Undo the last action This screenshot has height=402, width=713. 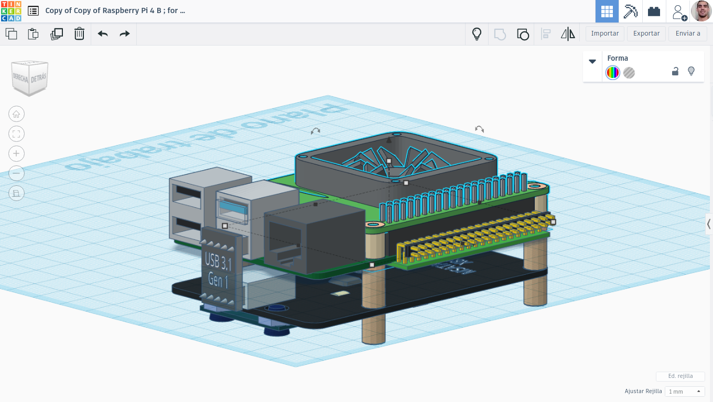click(x=103, y=34)
